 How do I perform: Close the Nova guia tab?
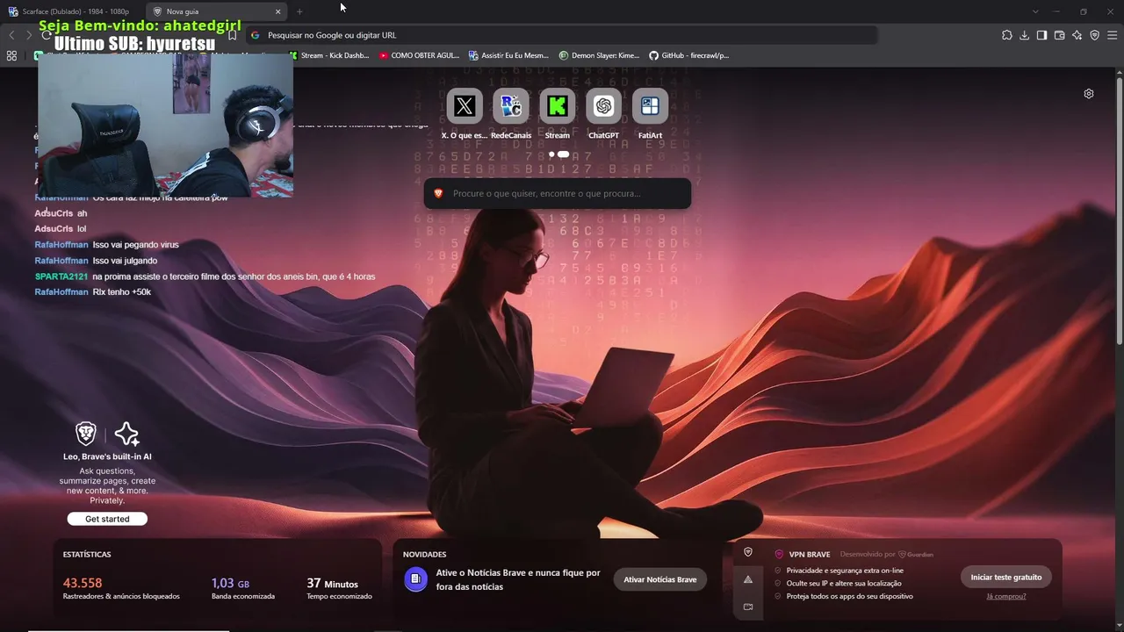[x=278, y=11]
